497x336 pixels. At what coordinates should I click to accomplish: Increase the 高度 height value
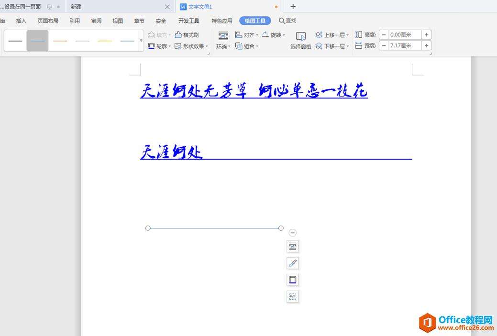pyautogui.click(x=427, y=35)
